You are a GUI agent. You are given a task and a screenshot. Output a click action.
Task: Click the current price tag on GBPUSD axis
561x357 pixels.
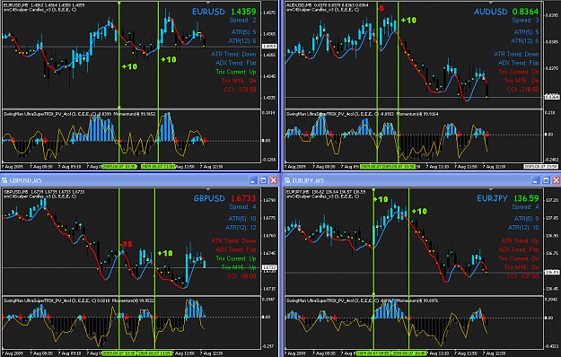click(x=268, y=267)
